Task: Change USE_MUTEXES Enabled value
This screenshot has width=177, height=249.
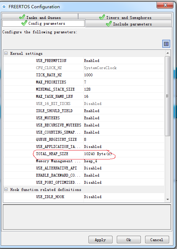Action: tap(92, 118)
